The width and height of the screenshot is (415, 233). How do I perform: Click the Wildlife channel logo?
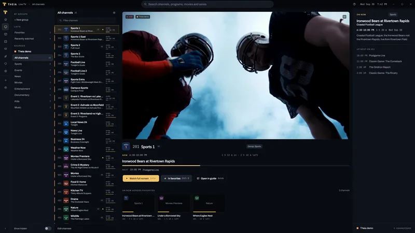[x=66, y=217]
